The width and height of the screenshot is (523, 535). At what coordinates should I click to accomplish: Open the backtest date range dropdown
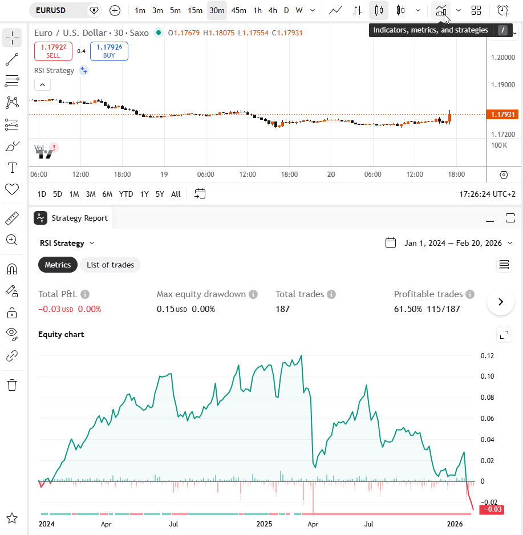449,244
